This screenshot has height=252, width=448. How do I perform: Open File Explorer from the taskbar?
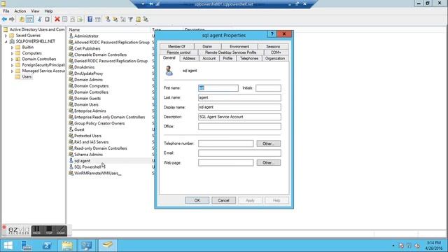67,246
